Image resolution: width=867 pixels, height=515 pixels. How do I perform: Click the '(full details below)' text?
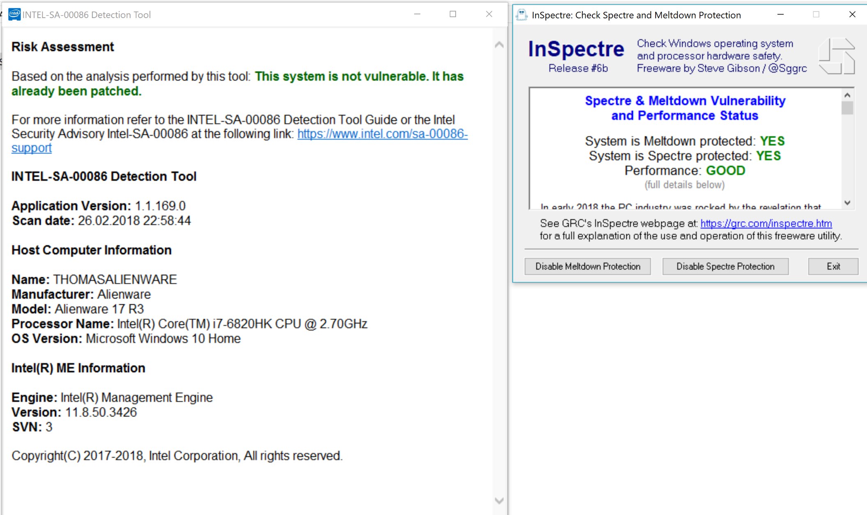coord(685,185)
